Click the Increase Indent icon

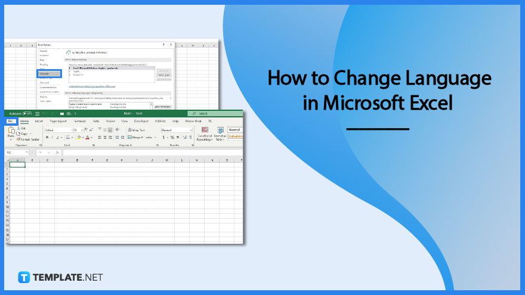pos(122,137)
